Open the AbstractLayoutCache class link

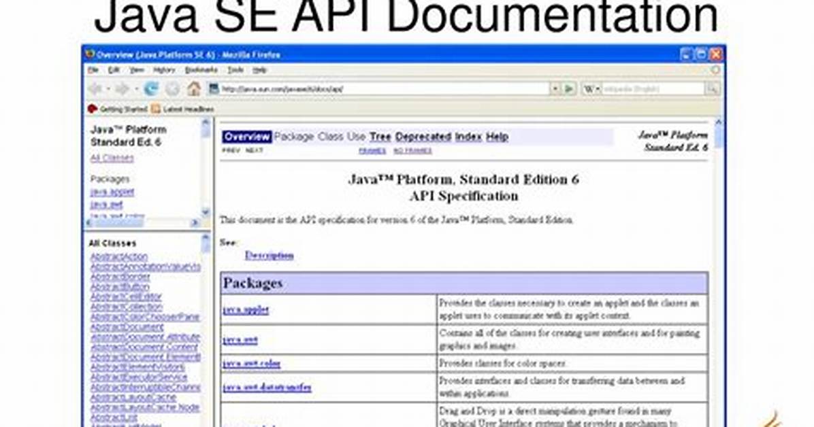(x=133, y=398)
